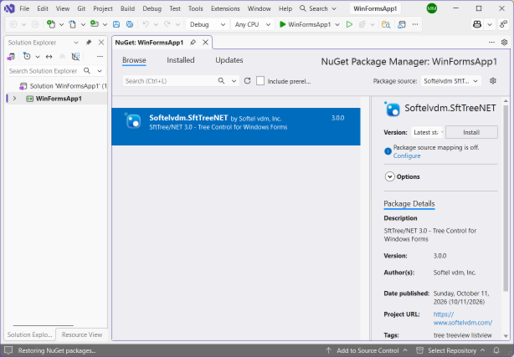Click the Navigate Forward arrow
The image size is (514, 357).
tap(35, 24)
